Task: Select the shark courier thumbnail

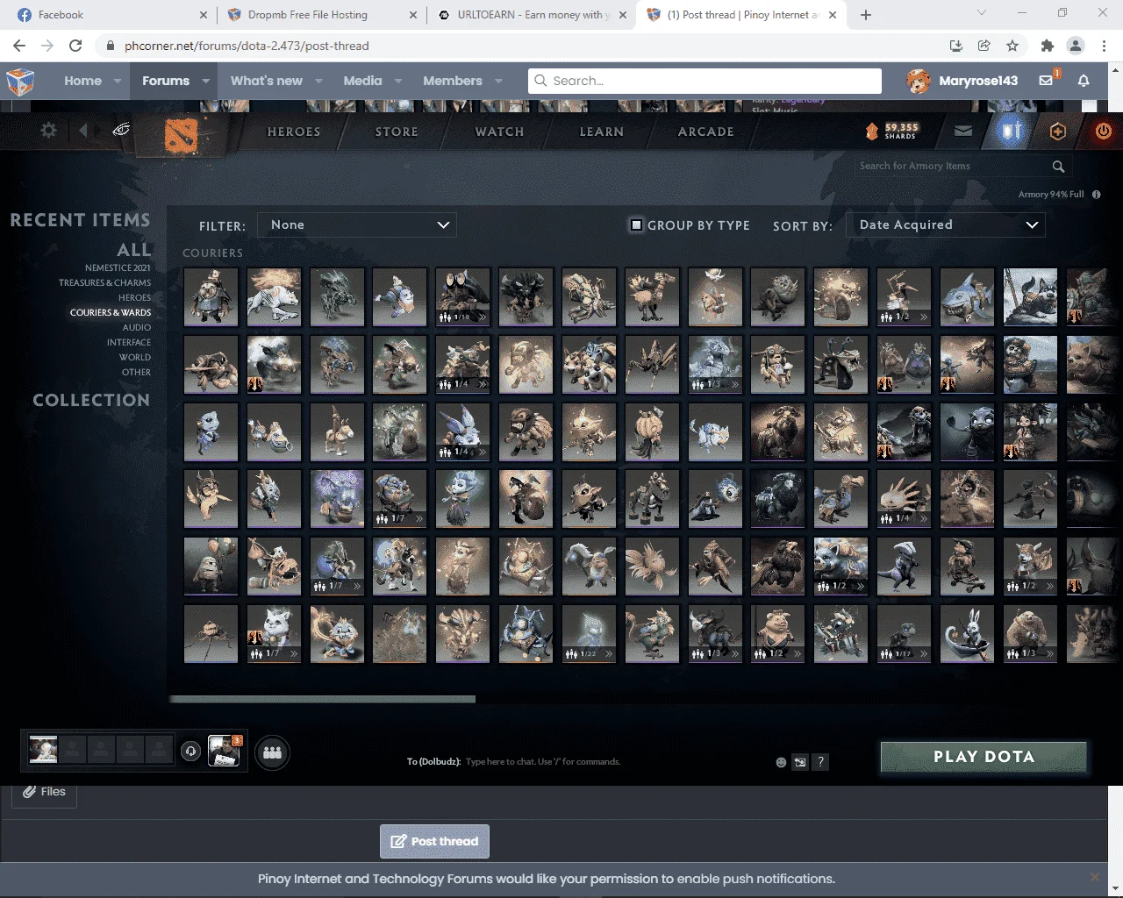Action: click(x=967, y=296)
